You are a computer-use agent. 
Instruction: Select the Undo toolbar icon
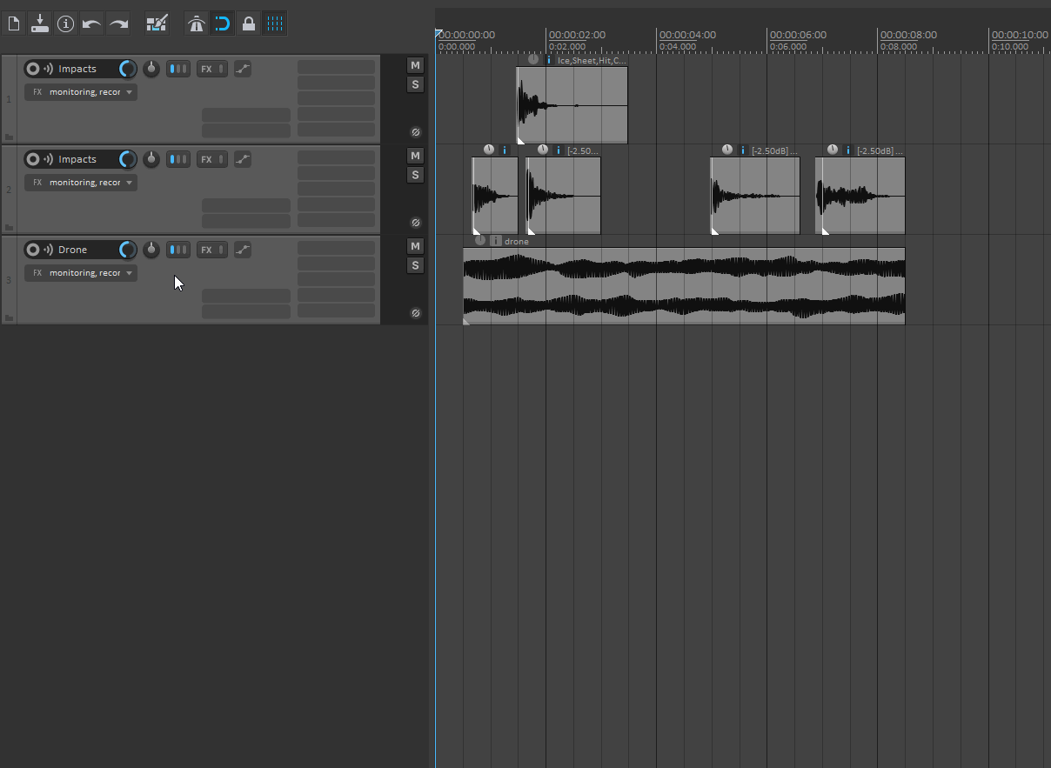click(91, 23)
